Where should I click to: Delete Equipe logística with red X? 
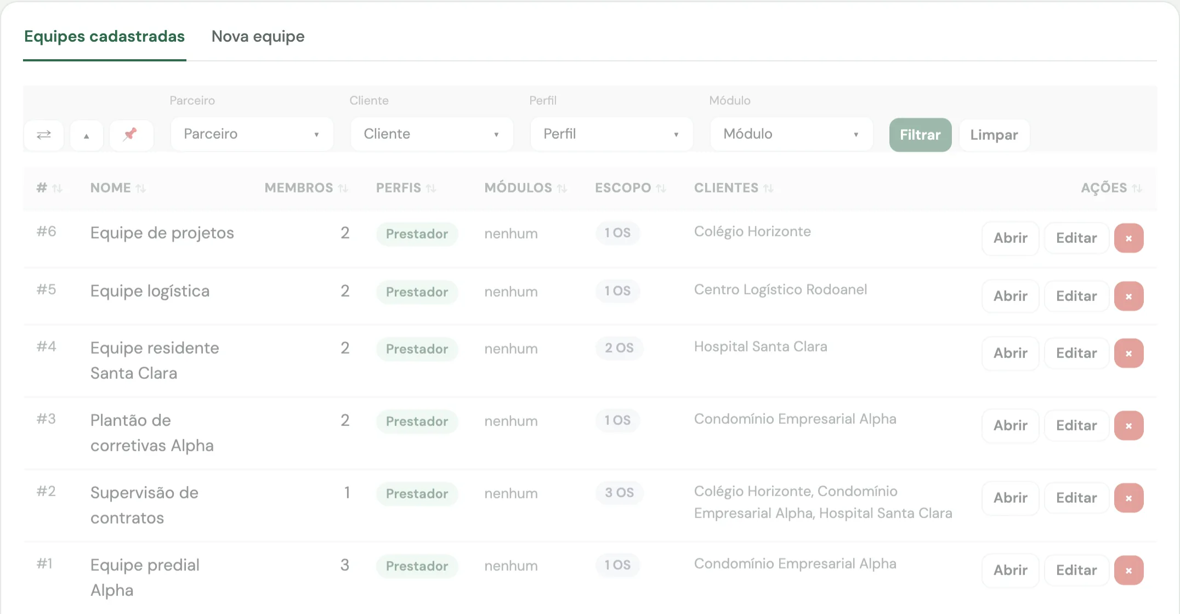click(1128, 297)
